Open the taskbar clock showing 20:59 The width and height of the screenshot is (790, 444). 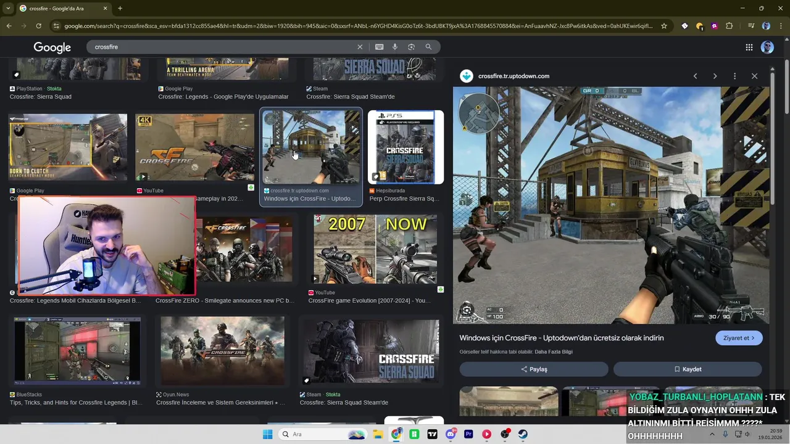coord(770,434)
